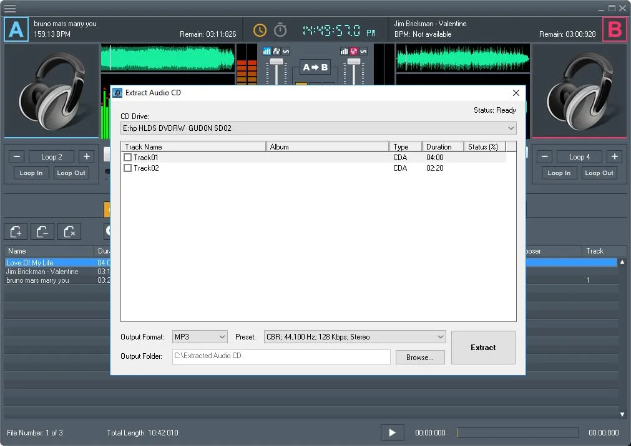The width and height of the screenshot is (631, 446).
Task: Click the clock icon near the time display
Action: 259,29
